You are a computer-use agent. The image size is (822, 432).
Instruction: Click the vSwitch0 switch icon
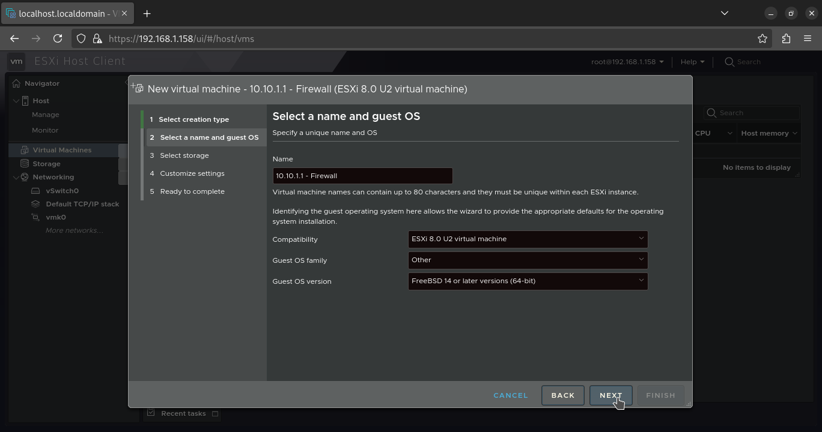[35, 191]
